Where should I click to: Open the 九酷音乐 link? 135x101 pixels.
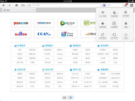48,78
